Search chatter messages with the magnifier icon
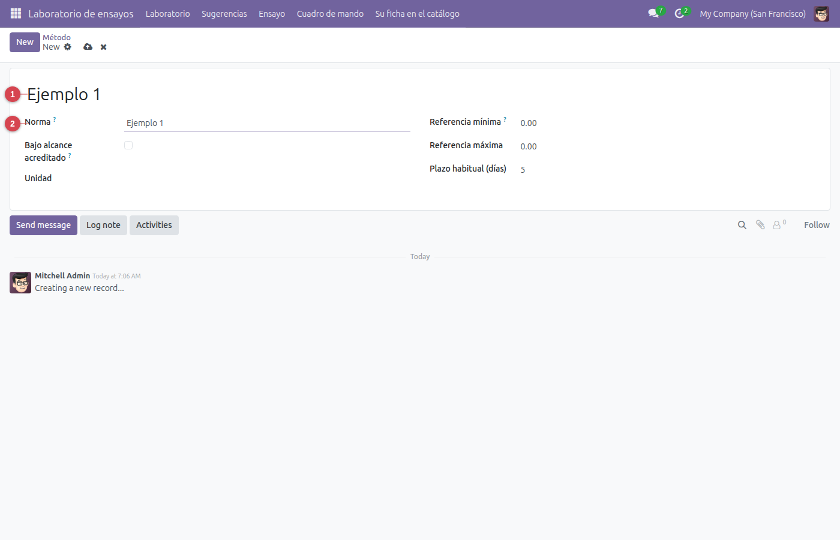Viewport: 840px width, 540px height. (x=742, y=225)
